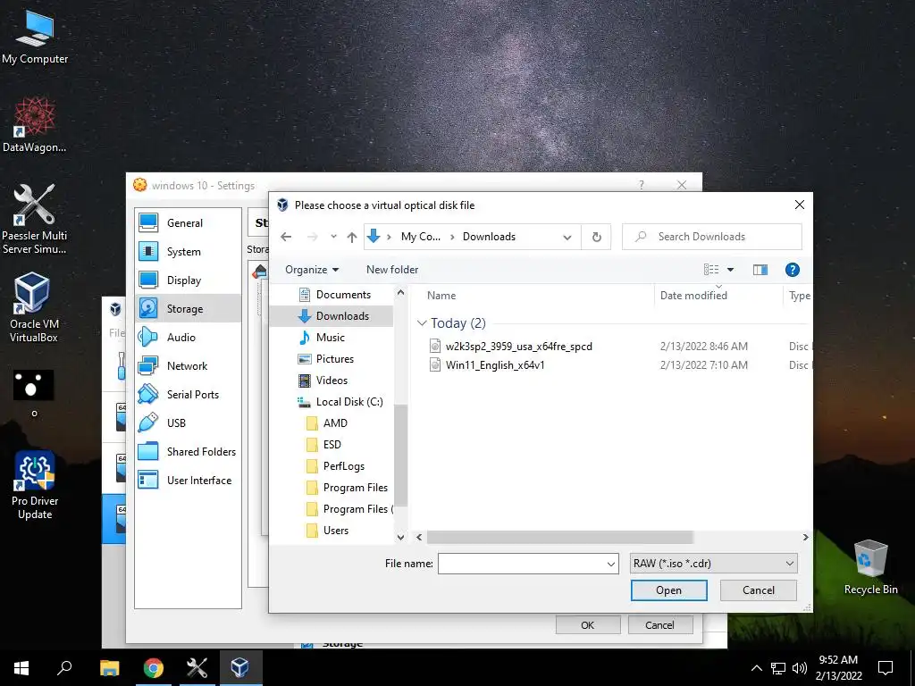Click the File name input field
The height and width of the screenshot is (686, 915).
(522, 565)
